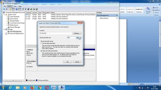161x90 pixels.
Task: Expand the Performance tree node
Action: click(x=7, y=25)
